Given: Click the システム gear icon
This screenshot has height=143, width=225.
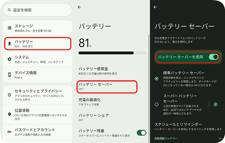Looking at the screenshot, I should pyautogui.click(x=9, y=59).
